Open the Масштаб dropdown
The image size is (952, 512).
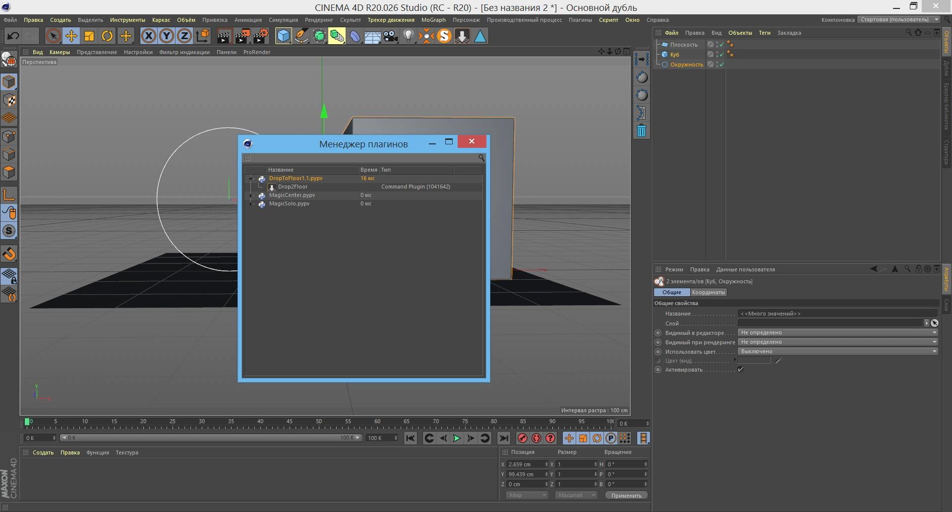(x=576, y=495)
